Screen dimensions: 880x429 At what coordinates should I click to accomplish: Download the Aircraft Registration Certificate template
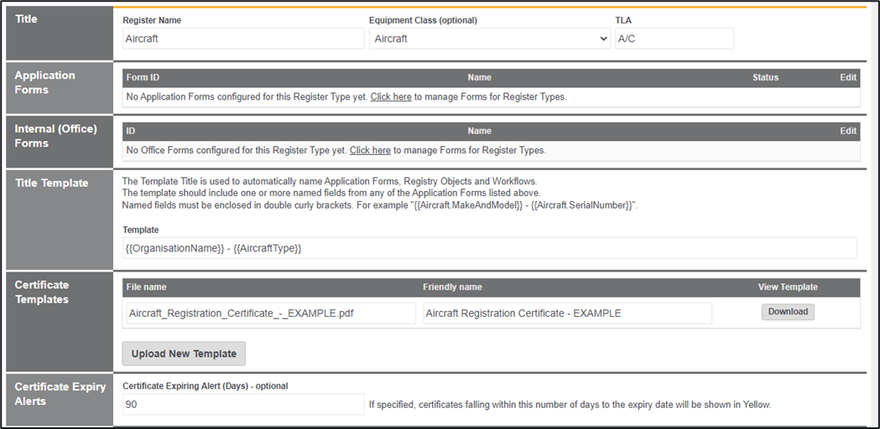click(x=788, y=312)
